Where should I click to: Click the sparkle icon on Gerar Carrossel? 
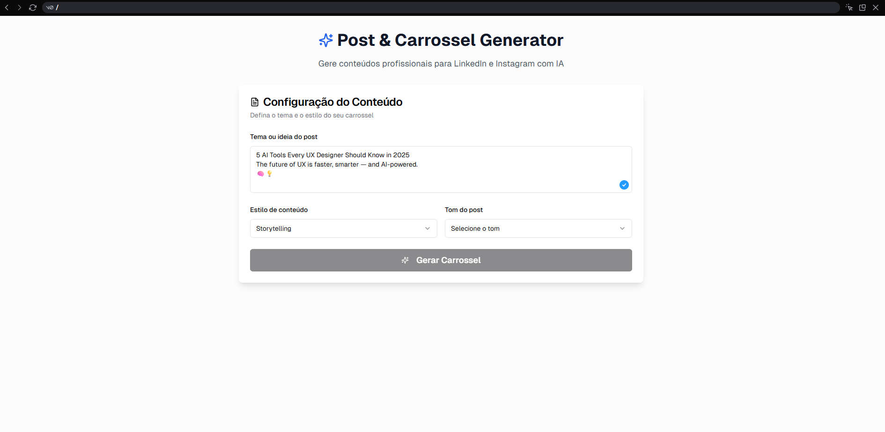pyautogui.click(x=405, y=260)
